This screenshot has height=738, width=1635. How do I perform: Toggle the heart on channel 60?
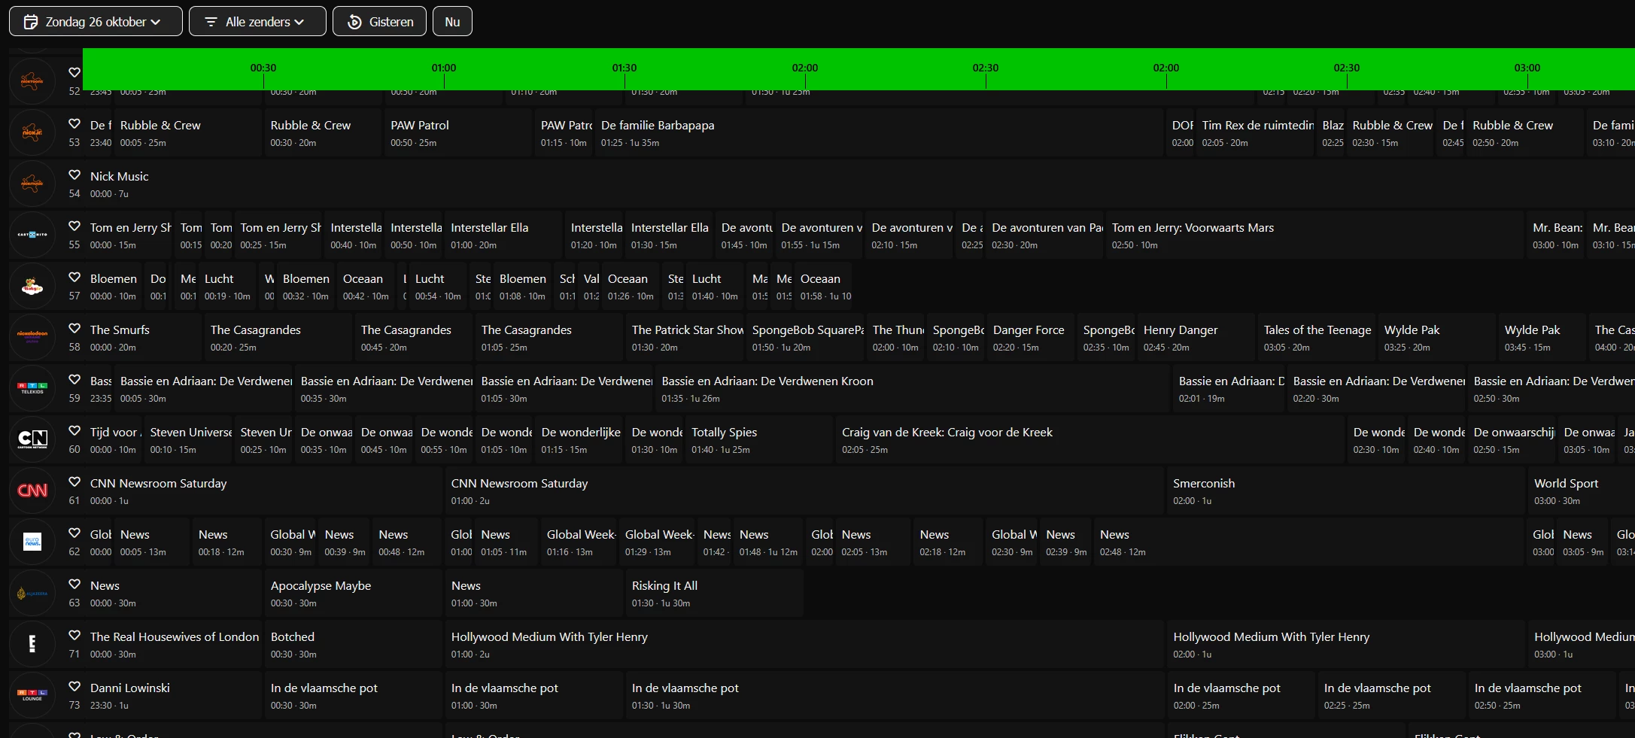click(74, 431)
